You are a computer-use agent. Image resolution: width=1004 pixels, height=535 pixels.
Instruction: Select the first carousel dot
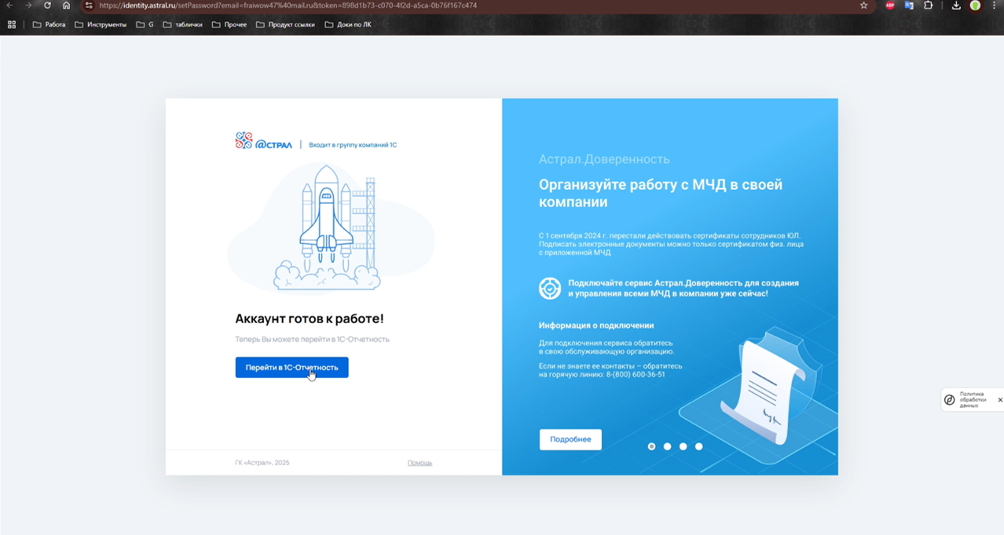[651, 446]
